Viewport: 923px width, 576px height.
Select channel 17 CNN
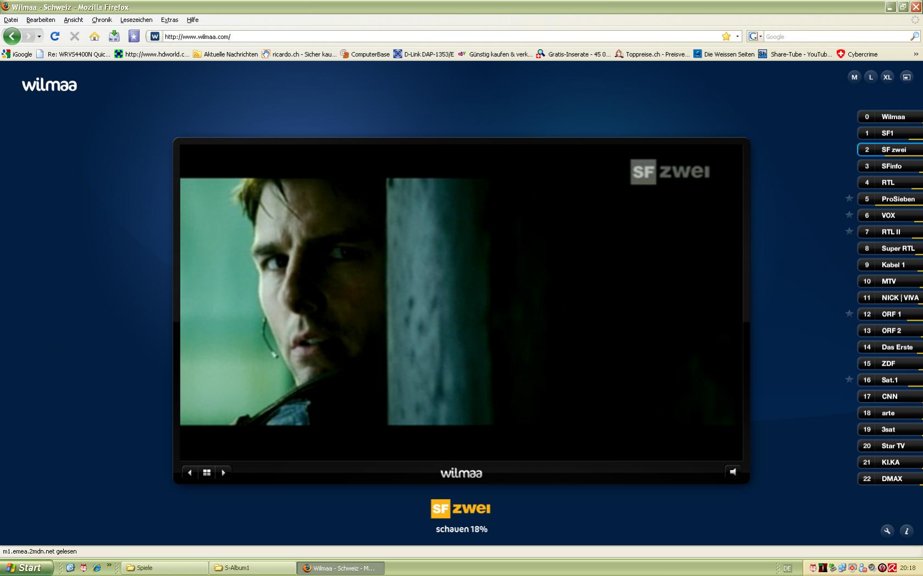tap(890, 396)
